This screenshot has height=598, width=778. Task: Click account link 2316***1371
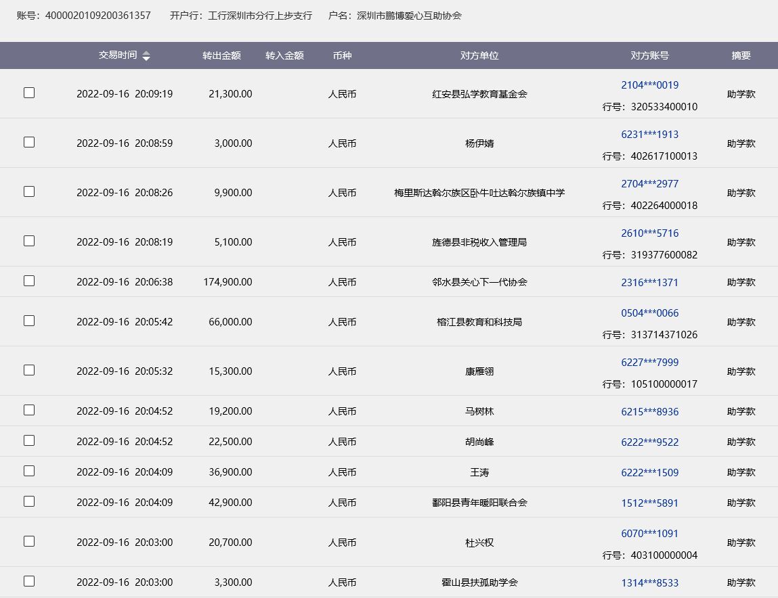click(649, 283)
